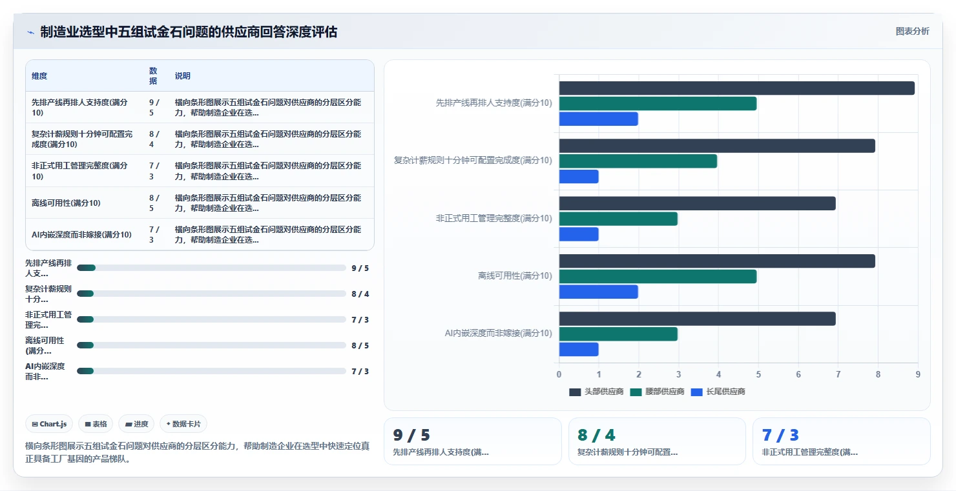The image size is (956, 491).
Task: Click progress bar for 离线可用性(满分… row
Action: coord(211,345)
